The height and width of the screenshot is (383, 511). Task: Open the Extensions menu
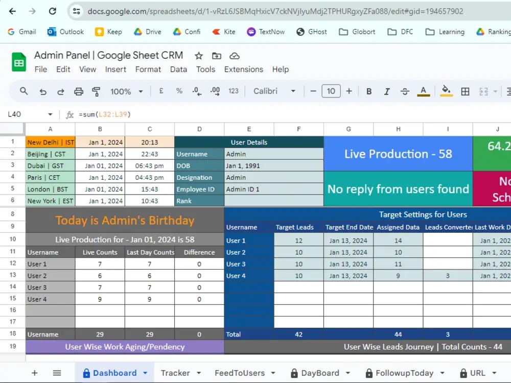point(243,69)
